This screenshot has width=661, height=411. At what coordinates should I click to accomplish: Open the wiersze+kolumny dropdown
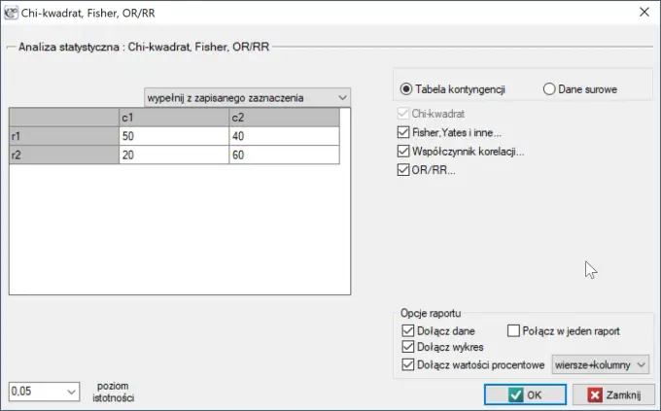pyautogui.click(x=601, y=364)
